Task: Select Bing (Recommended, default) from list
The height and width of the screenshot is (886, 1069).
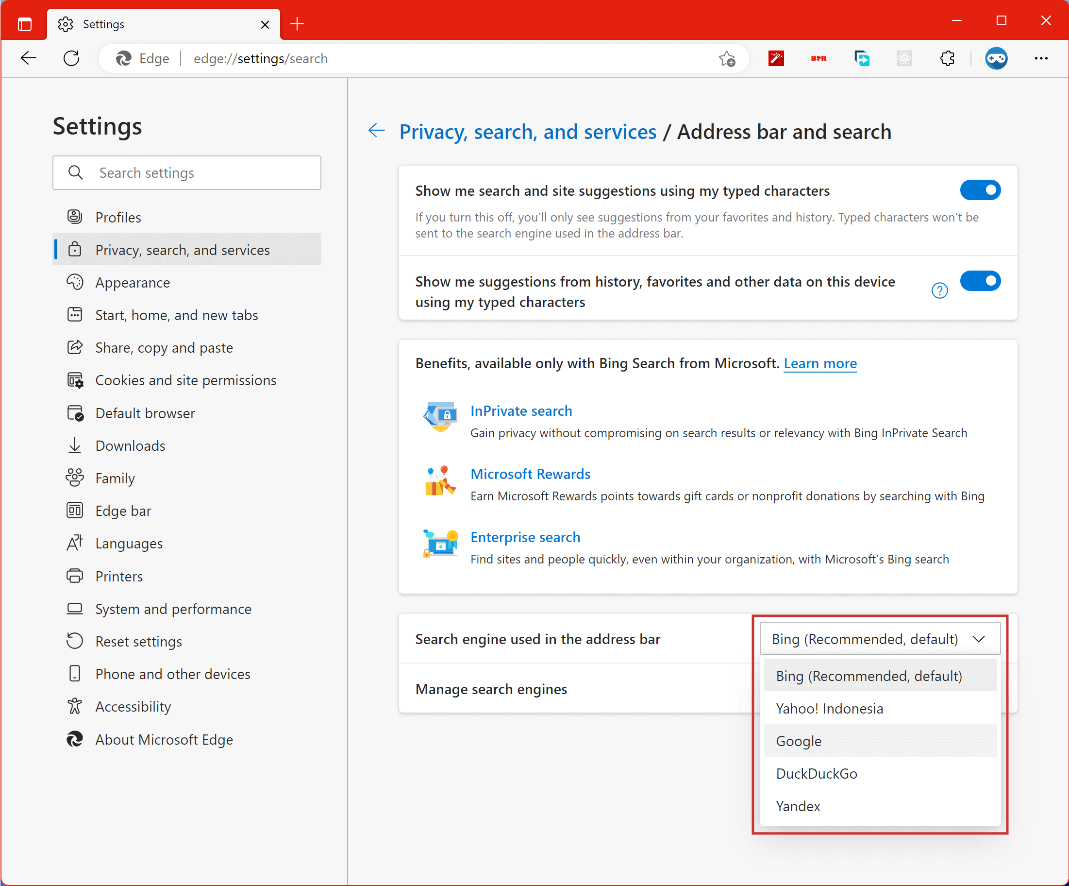Action: (x=880, y=676)
